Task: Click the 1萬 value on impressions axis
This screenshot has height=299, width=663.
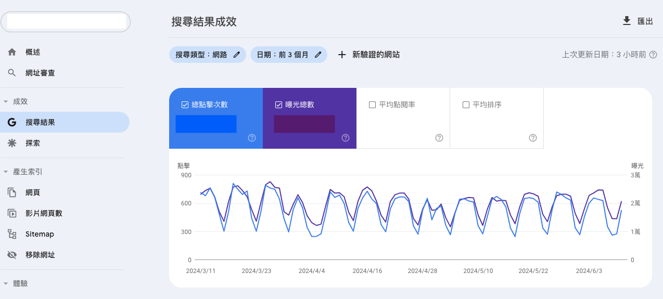Action: [x=635, y=231]
